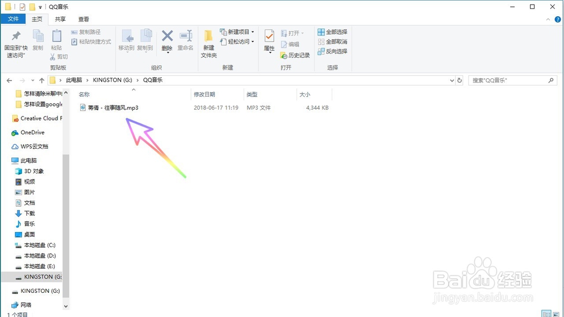Open History in ribbon
Image resolution: width=564 pixels, height=317 pixels.
pos(296,55)
